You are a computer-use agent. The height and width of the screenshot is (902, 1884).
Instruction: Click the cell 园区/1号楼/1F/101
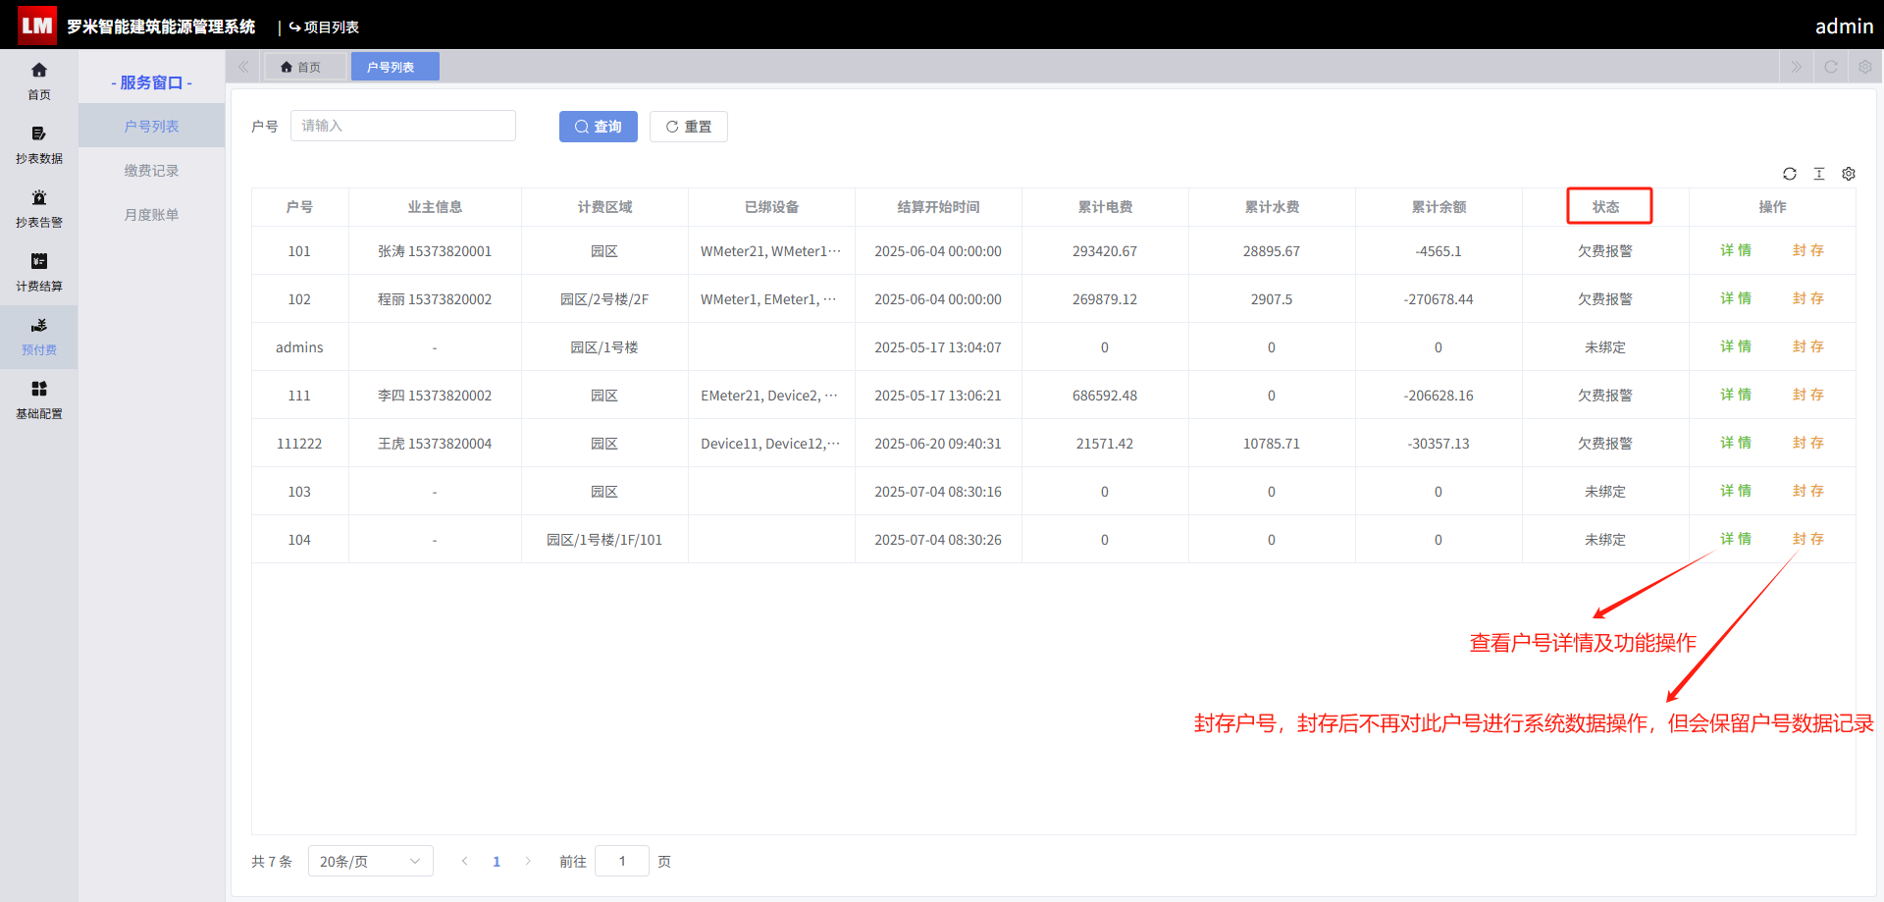click(x=604, y=540)
